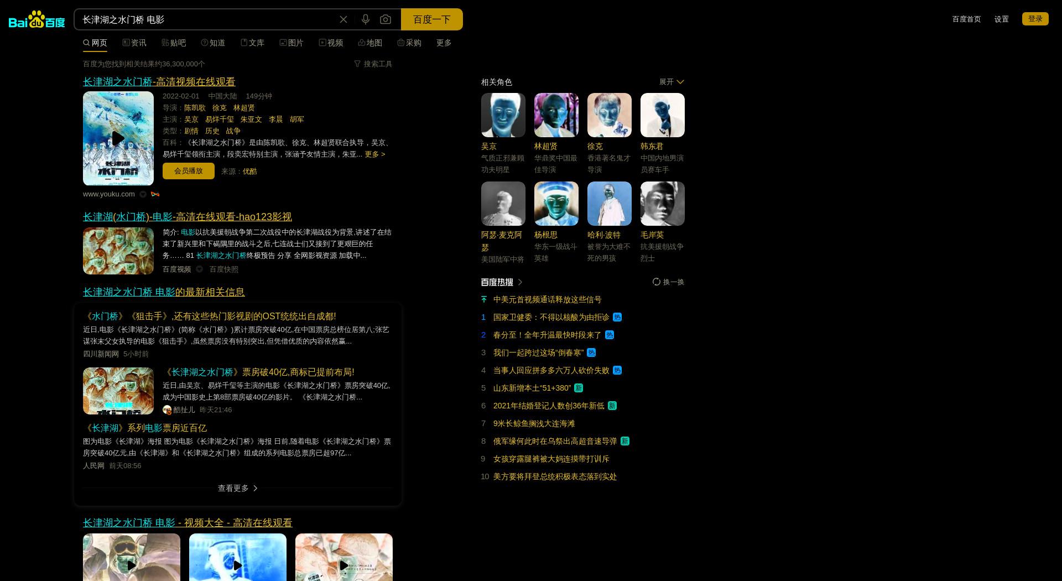Open pinned topic 中美元首视频通话释放这些信号
1062x581 pixels.
click(548, 299)
